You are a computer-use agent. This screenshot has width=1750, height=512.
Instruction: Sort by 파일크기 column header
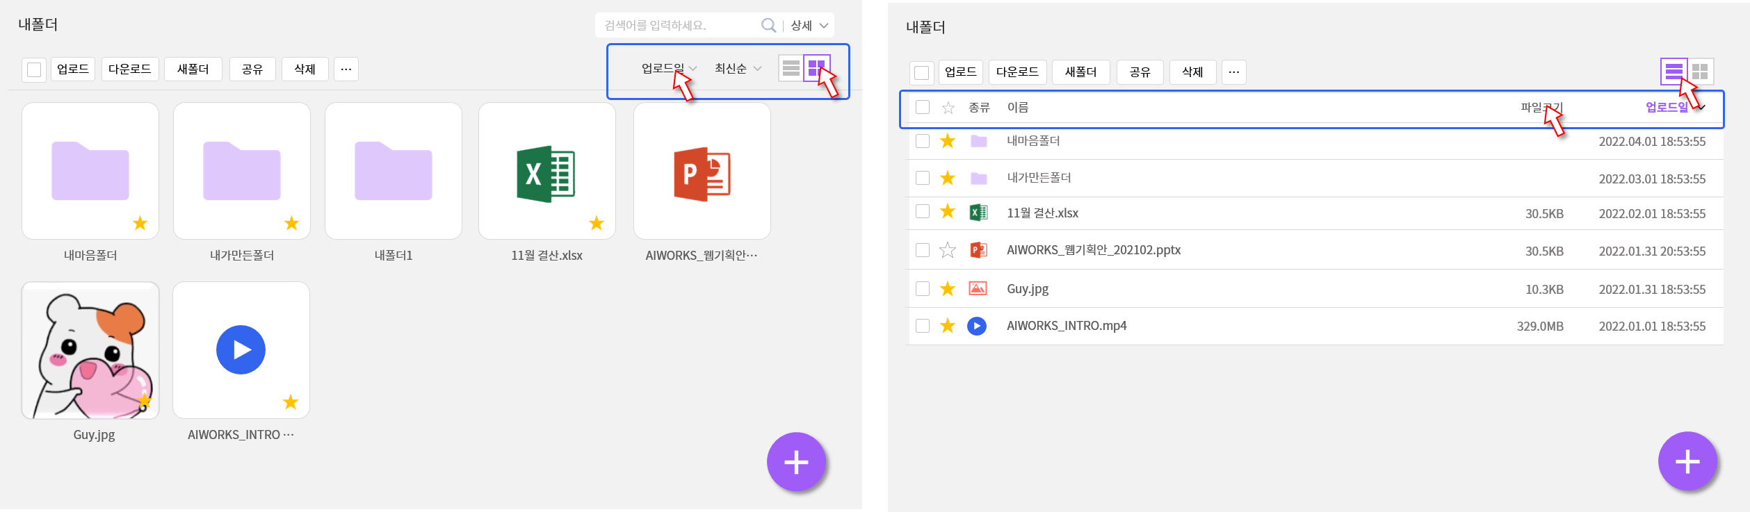(1541, 107)
